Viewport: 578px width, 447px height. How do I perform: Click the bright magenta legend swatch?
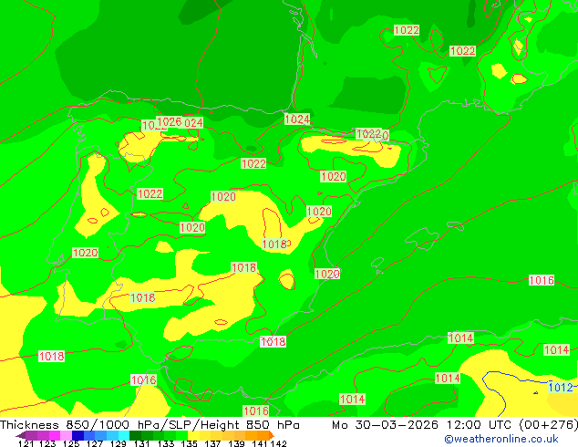coord(54,435)
